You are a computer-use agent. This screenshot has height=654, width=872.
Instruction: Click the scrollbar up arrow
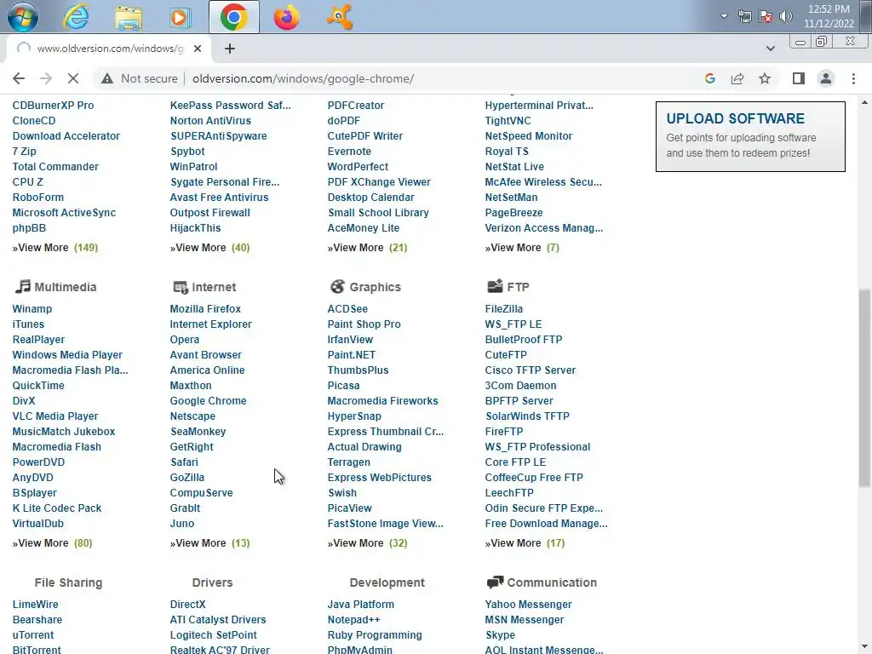point(864,102)
